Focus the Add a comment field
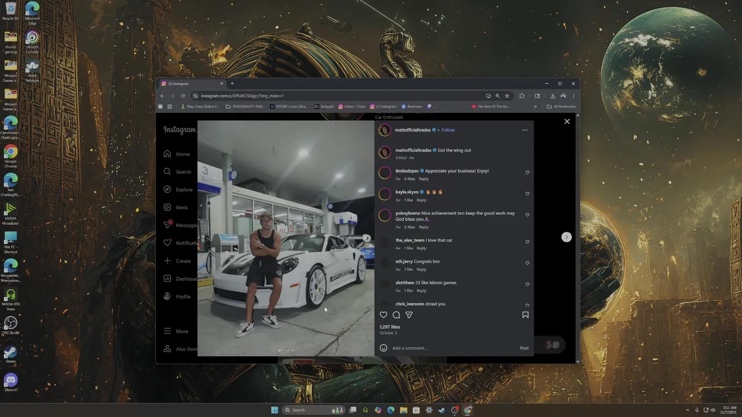The height and width of the screenshot is (417, 742). pyautogui.click(x=452, y=348)
